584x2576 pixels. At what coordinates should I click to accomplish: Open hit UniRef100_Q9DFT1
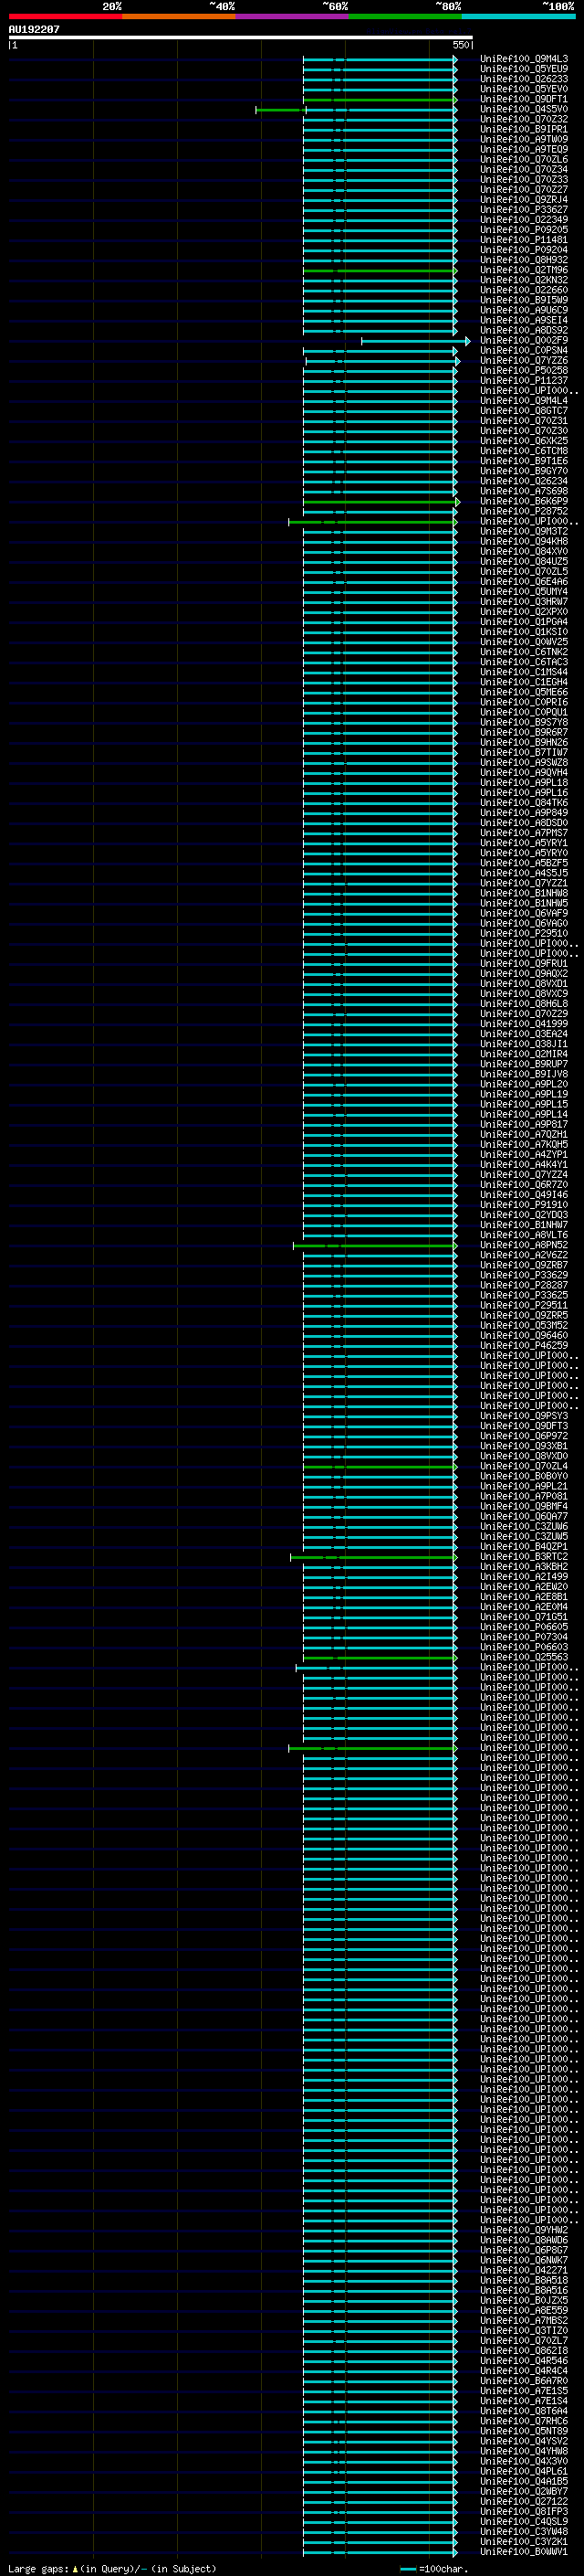(x=524, y=99)
